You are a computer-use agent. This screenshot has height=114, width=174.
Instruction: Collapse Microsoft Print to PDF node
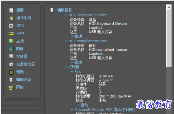point(72,110)
